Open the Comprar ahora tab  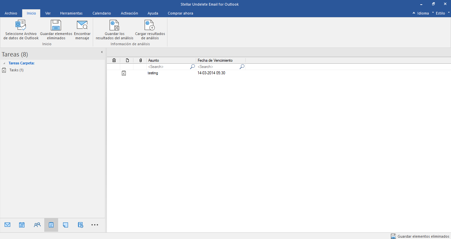coord(180,13)
